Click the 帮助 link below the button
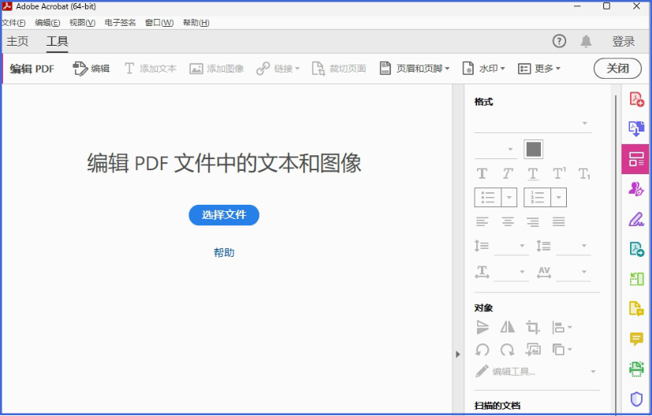 click(224, 252)
